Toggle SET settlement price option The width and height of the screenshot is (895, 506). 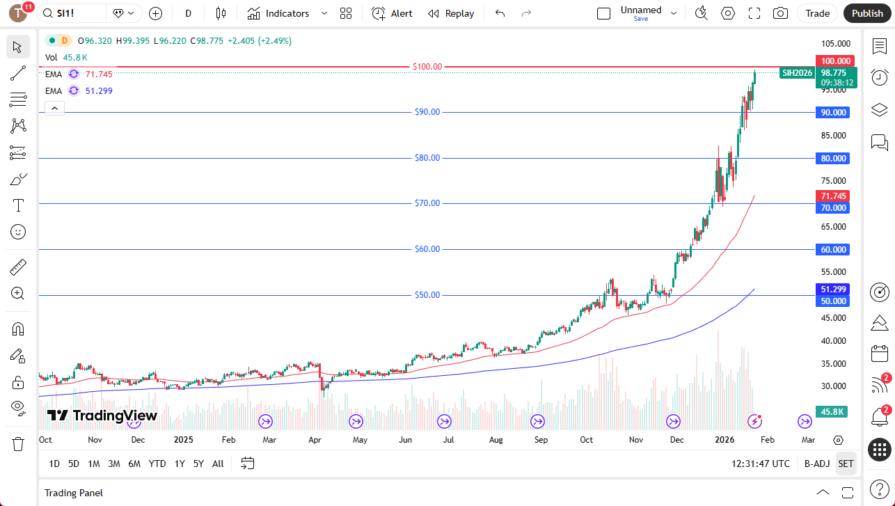coord(846,464)
